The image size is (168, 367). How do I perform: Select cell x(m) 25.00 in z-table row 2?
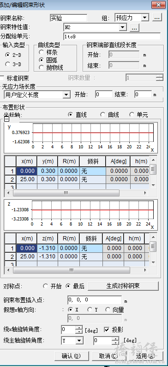click(x=26, y=257)
